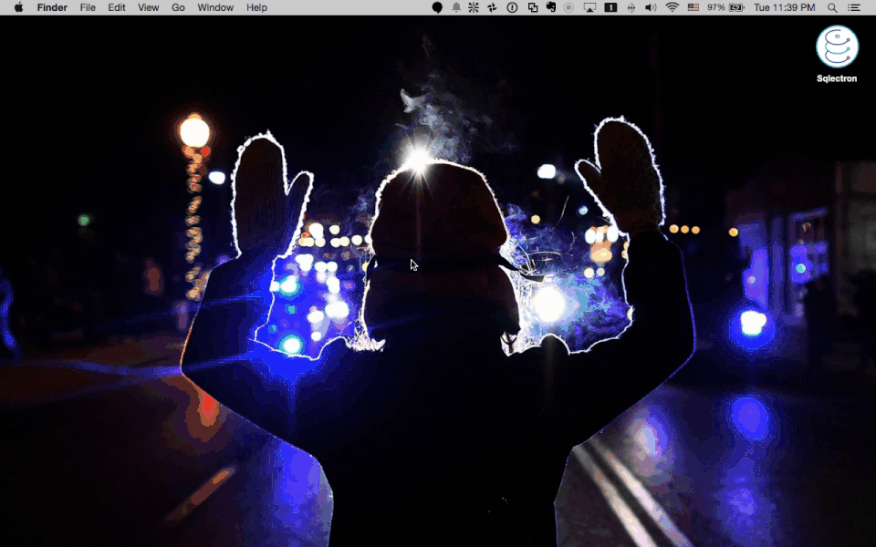Open the US flag input source menu

(x=693, y=7)
